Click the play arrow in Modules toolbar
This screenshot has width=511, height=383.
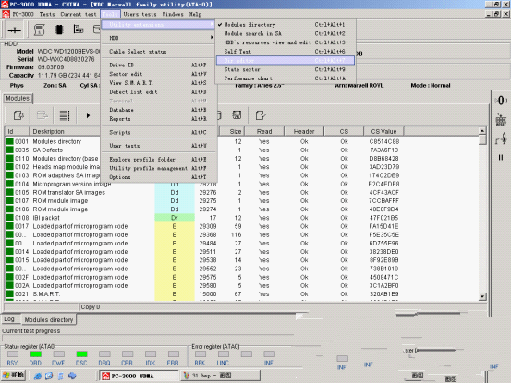click(x=88, y=115)
